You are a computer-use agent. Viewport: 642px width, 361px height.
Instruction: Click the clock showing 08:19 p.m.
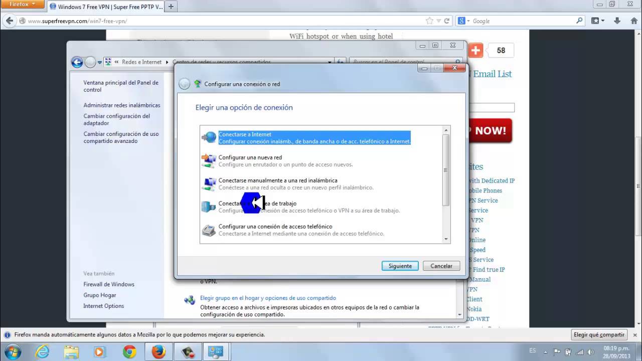pos(616,348)
